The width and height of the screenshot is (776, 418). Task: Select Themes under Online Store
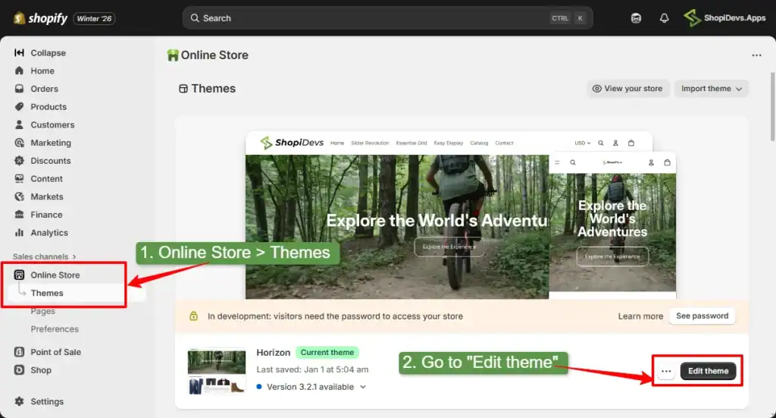47,293
